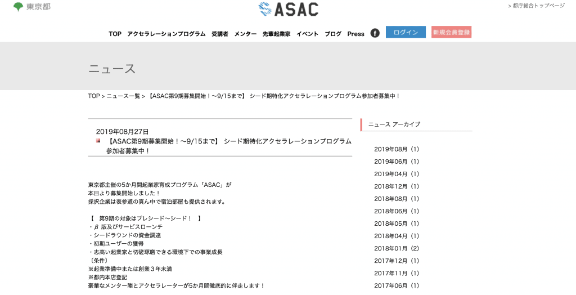576x295 pixels.
Task: Click the breadcrumb article title text
Action: pyautogui.click(x=273, y=96)
